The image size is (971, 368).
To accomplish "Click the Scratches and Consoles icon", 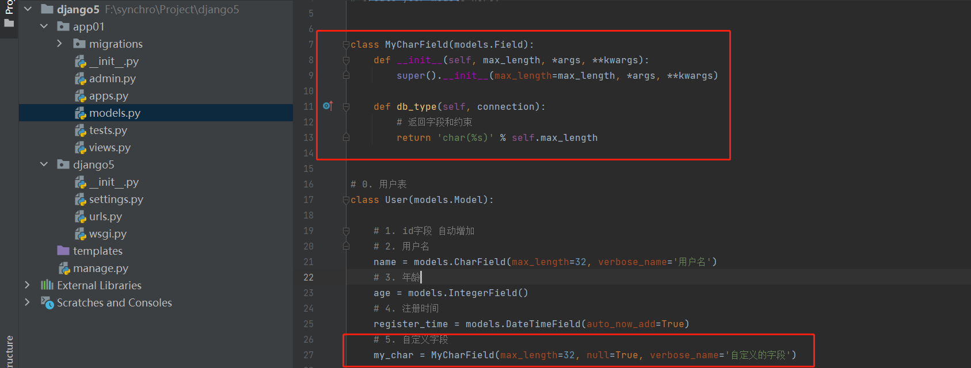I will (x=47, y=302).
